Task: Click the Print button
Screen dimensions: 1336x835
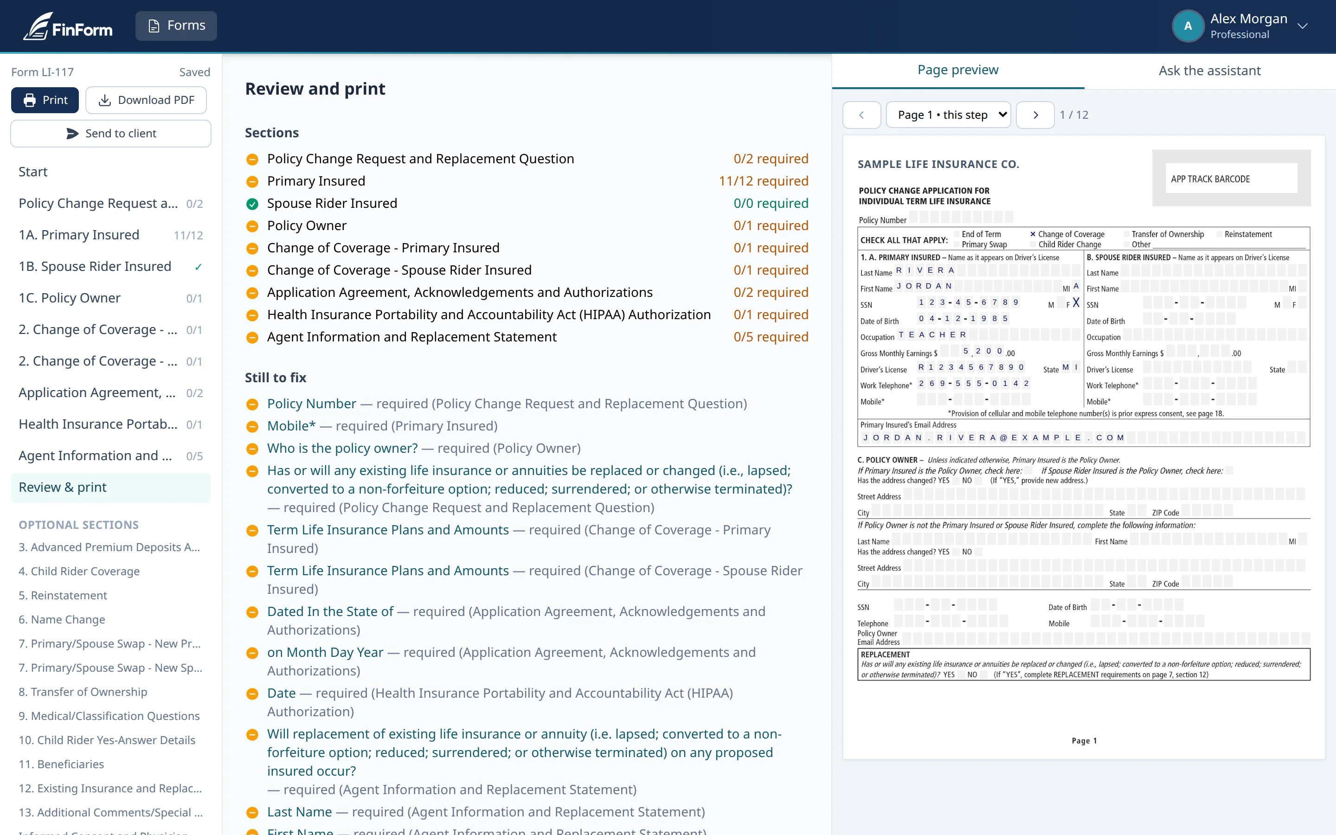Action: [45, 100]
